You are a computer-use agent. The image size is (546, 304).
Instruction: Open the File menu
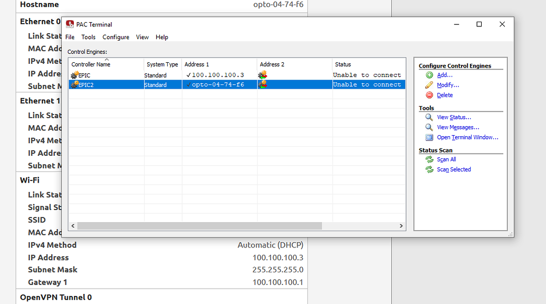click(69, 37)
